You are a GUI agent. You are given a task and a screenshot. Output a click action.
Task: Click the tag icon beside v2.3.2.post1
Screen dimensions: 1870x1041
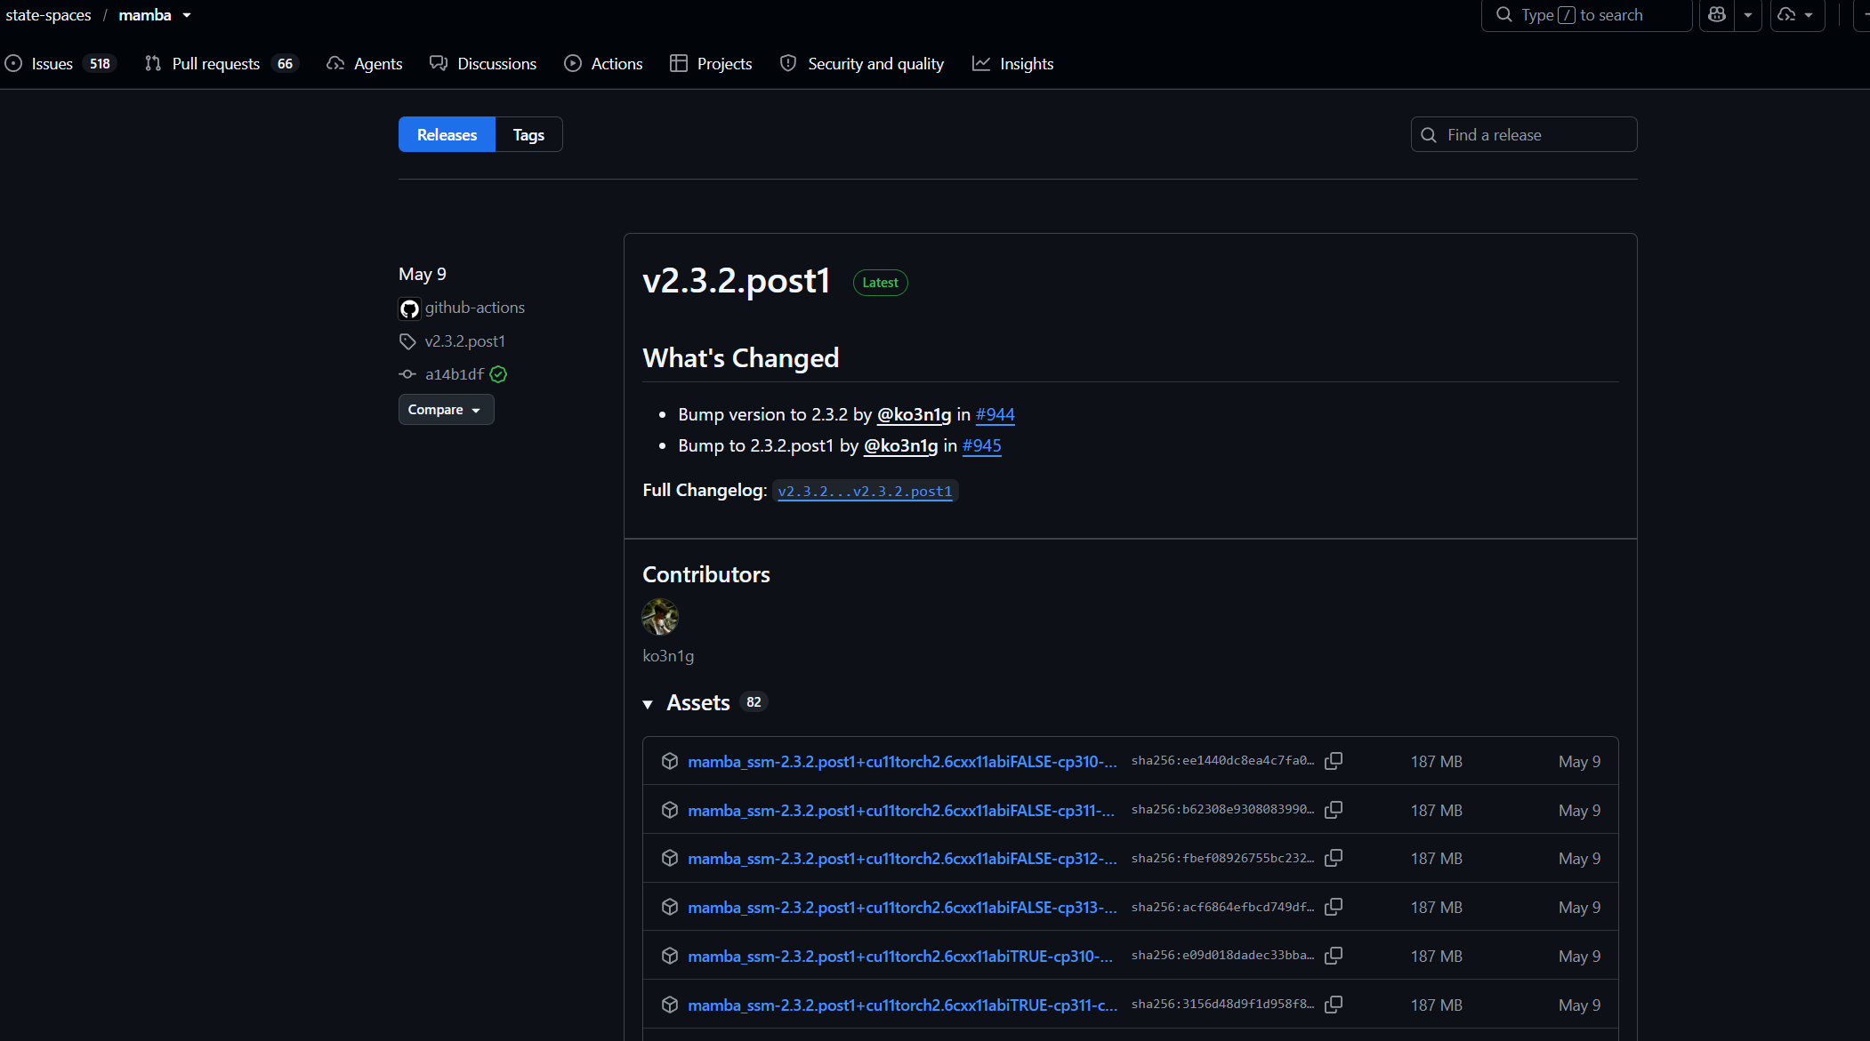click(x=407, y=341)
